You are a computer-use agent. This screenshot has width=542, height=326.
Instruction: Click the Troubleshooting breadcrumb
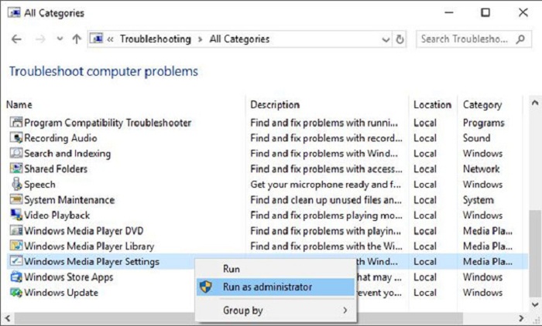pos(155,39)
